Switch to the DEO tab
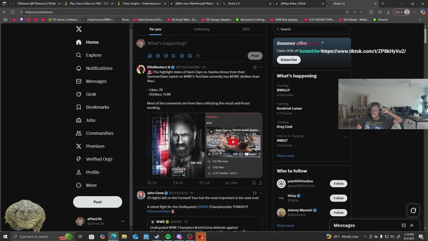 pos(246,29)
